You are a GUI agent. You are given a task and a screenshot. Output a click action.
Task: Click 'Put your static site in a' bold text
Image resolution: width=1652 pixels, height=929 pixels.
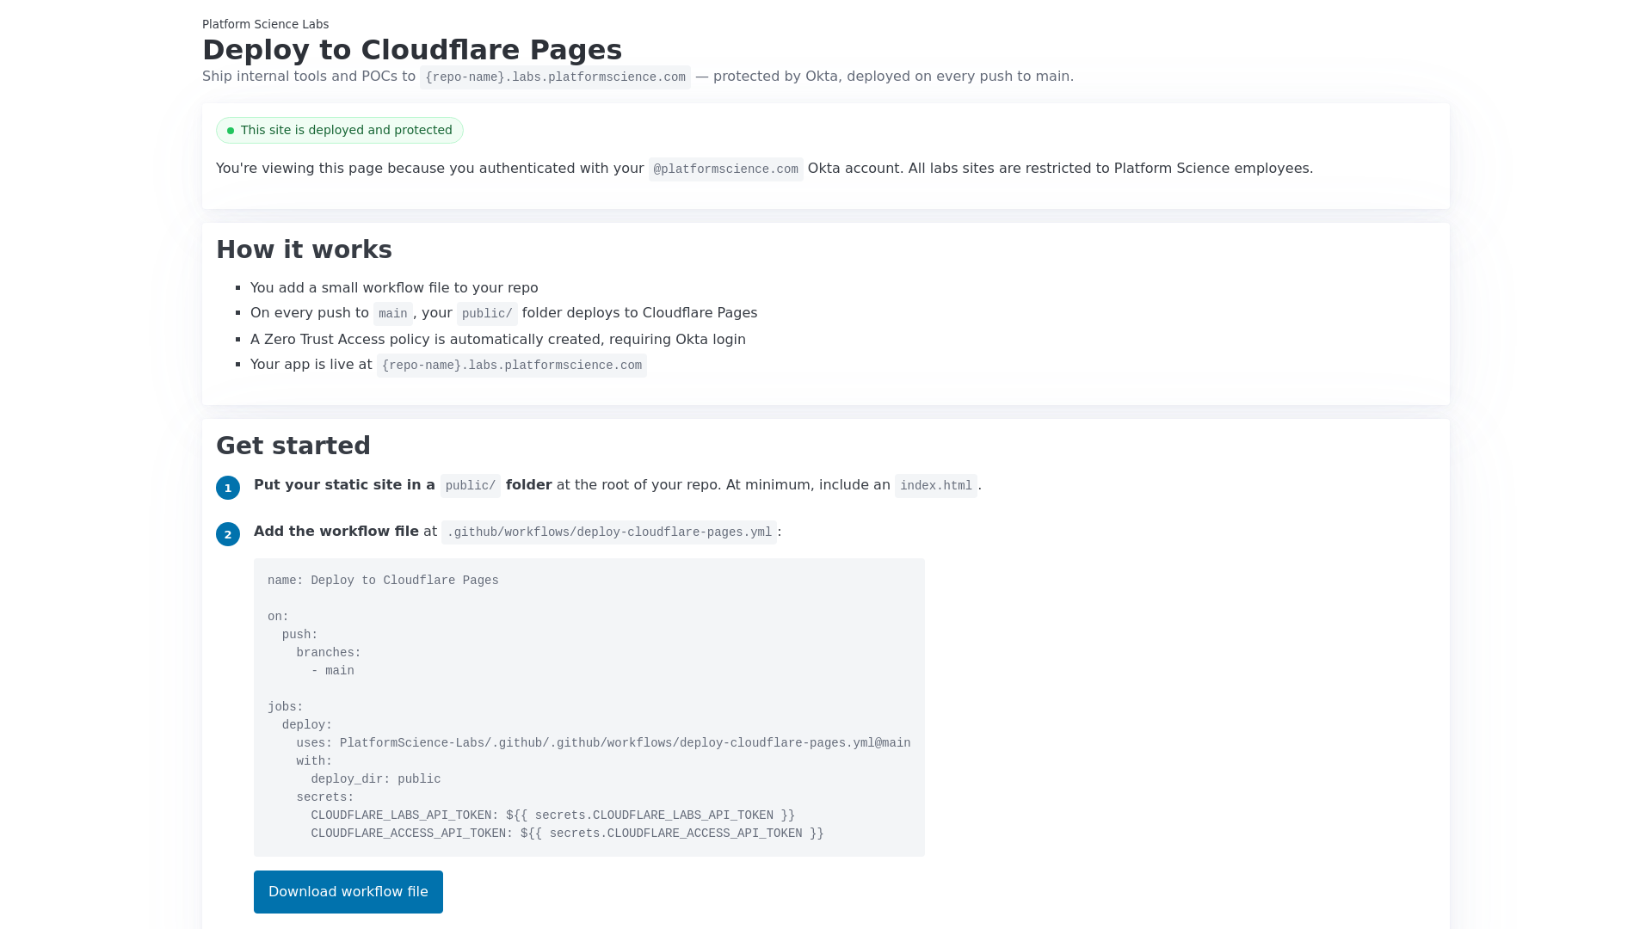344,485
